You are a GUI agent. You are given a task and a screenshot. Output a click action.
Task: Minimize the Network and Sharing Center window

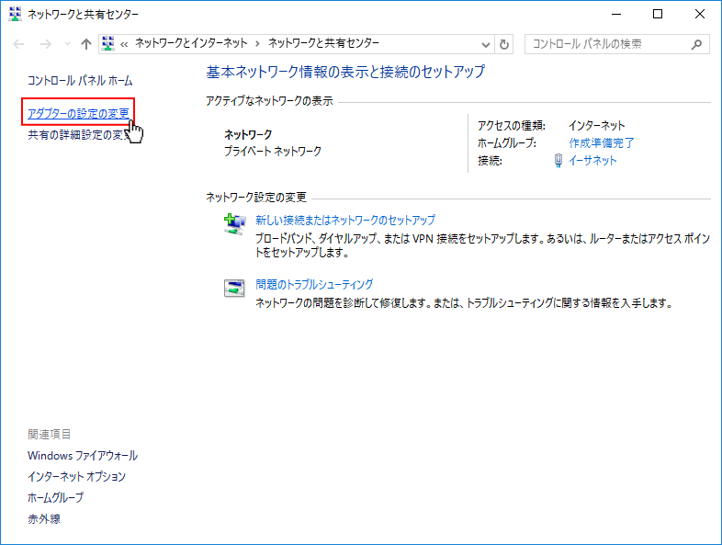pos(616,15)
